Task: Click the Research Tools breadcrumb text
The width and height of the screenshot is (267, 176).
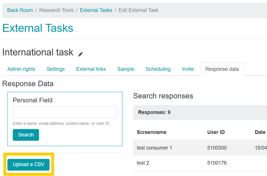Action: click(56, 10)
